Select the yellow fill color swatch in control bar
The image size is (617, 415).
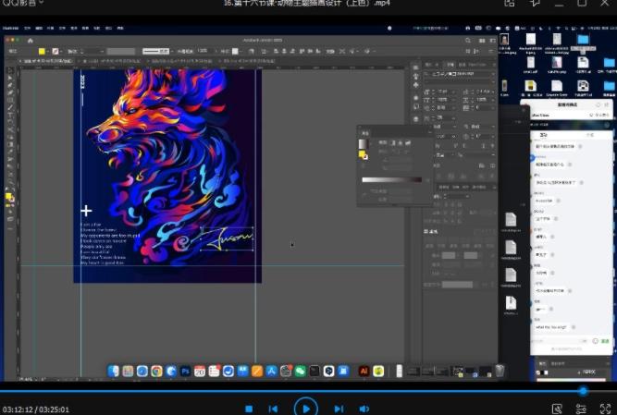[43, 51]
